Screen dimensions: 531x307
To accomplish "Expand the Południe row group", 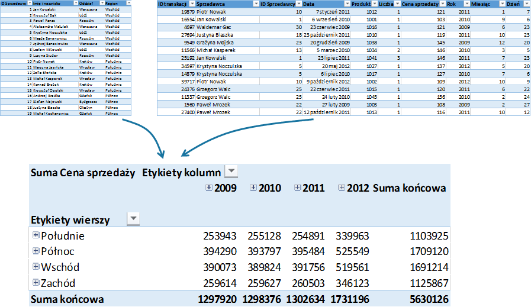I will coord(36,235).
